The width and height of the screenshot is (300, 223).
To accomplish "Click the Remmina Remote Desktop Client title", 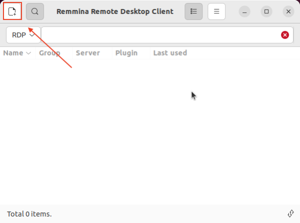I will 115,11.
